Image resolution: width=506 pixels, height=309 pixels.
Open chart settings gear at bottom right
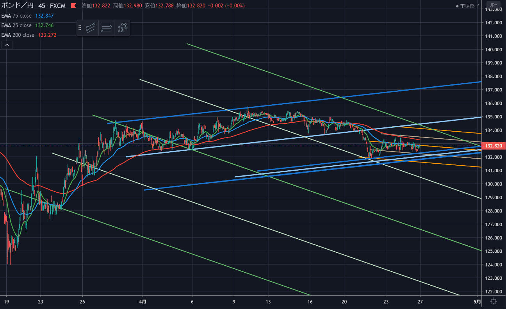tap(494, 301)
